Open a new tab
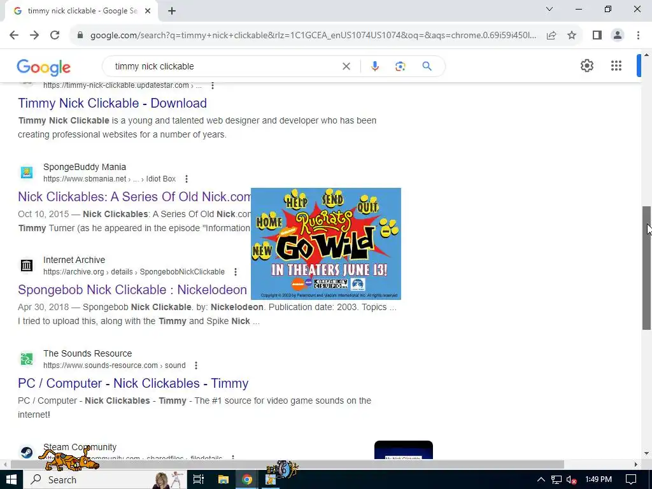The width and height of the screenshot is (652, 489). pyautogui.click(x=172, y=11)
